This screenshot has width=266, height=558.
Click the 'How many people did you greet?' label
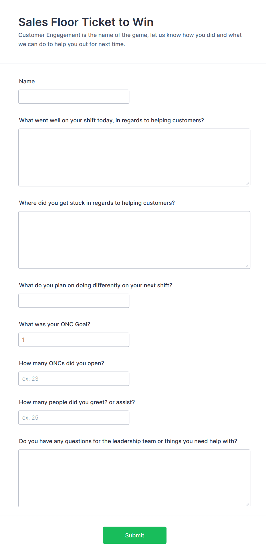pos(77,402)
